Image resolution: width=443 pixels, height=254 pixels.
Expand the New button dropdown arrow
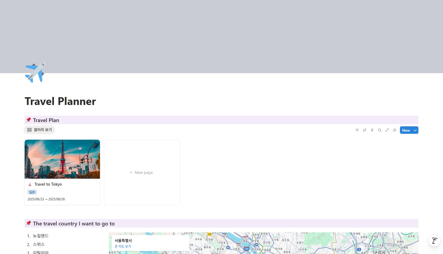coord(415,130)
